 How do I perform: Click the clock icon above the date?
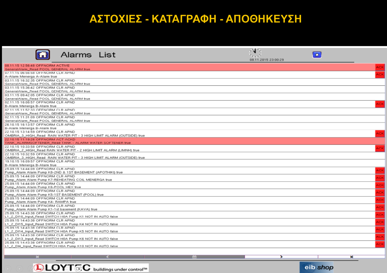[x=255, y=53]
